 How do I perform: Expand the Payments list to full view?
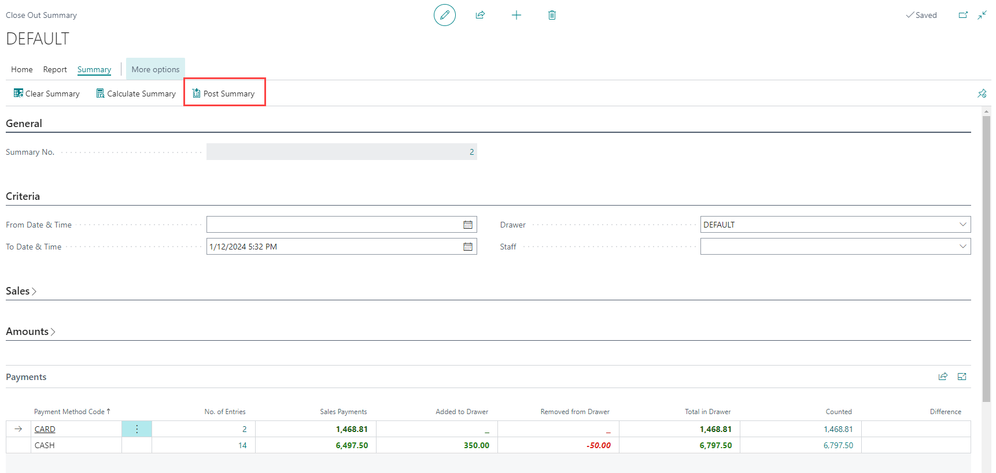[x=962, y=377]
